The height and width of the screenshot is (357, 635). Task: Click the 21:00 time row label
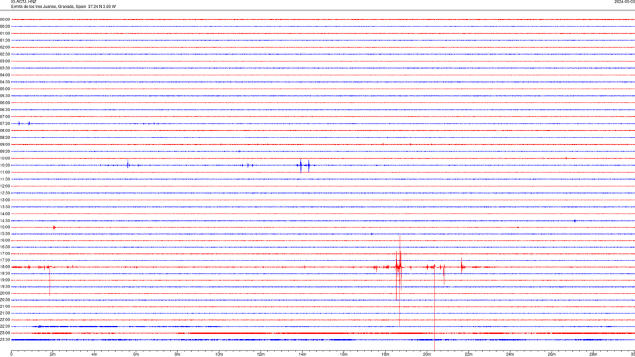[5, 306]
